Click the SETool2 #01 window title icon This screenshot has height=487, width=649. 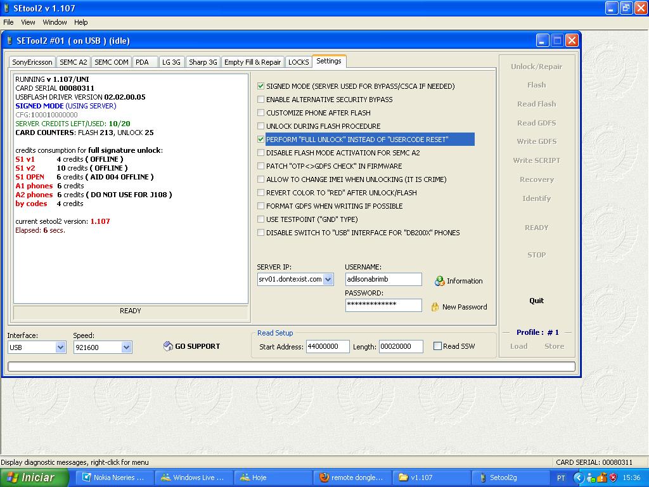coord(10,41)
